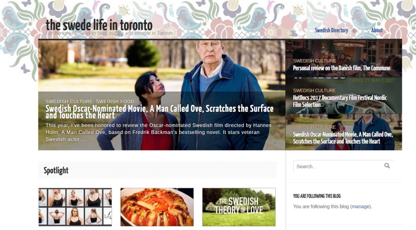
Task: Open the baked vegetable dish thumbnail
Action: click(157, 207)
